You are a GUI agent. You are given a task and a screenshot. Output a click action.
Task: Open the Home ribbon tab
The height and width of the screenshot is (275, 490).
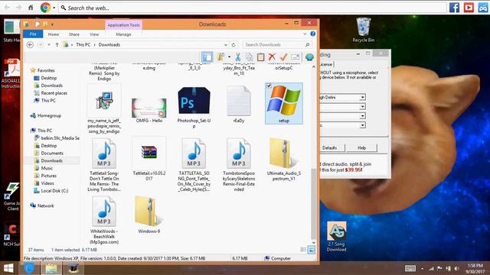(54, 34)
